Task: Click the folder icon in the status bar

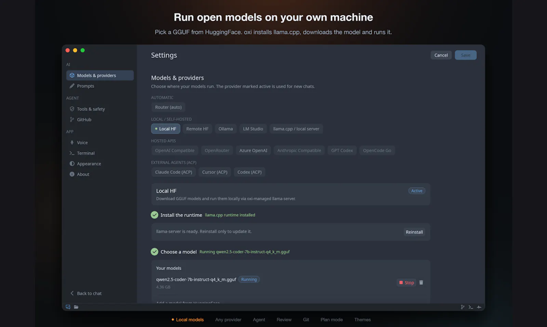Action: [x=76, y=307]
